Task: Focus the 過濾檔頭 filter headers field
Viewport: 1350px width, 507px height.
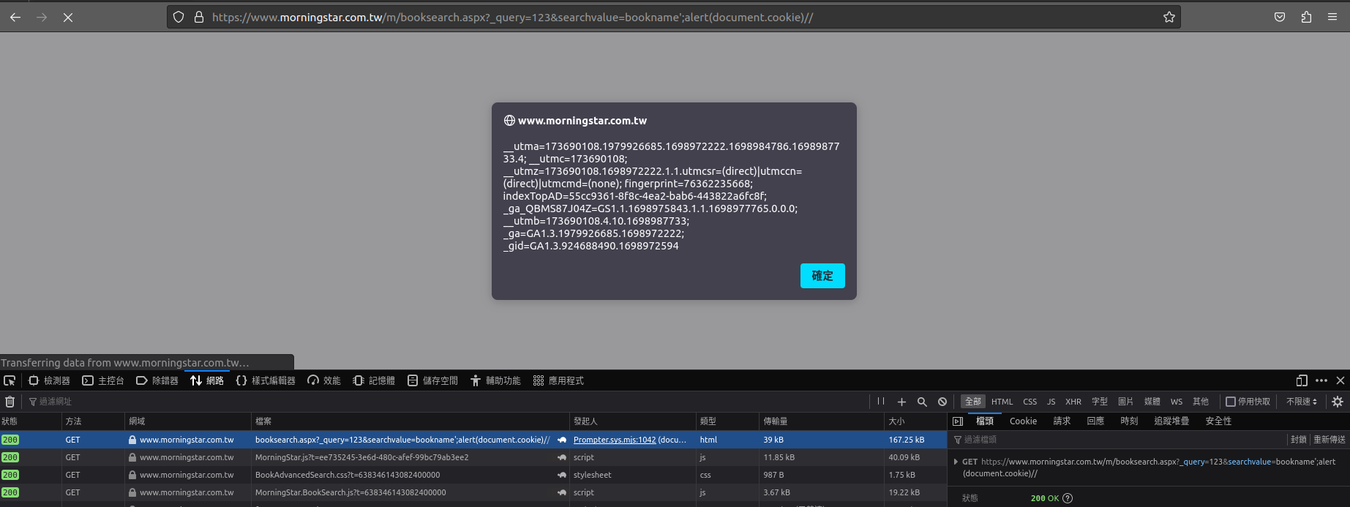Action: pyautogui.click(x=1118, y=440)
